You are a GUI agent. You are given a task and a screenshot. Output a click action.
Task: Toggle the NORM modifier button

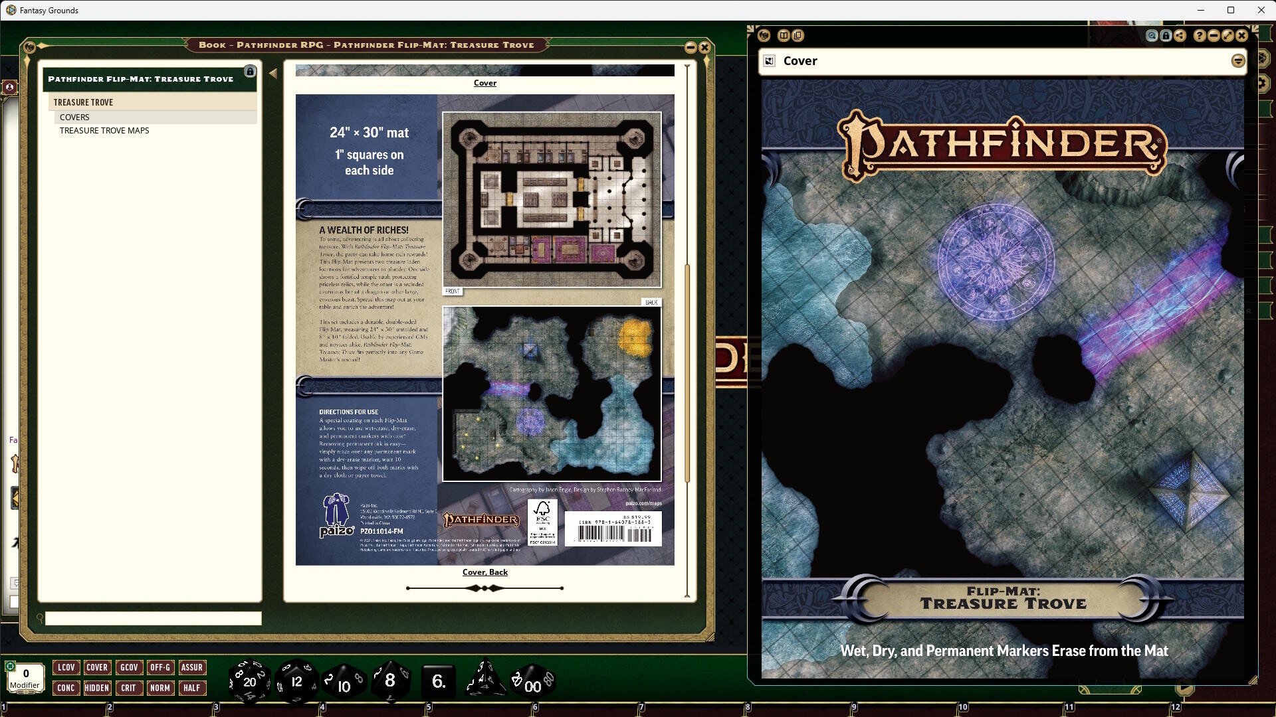point(160,688)
